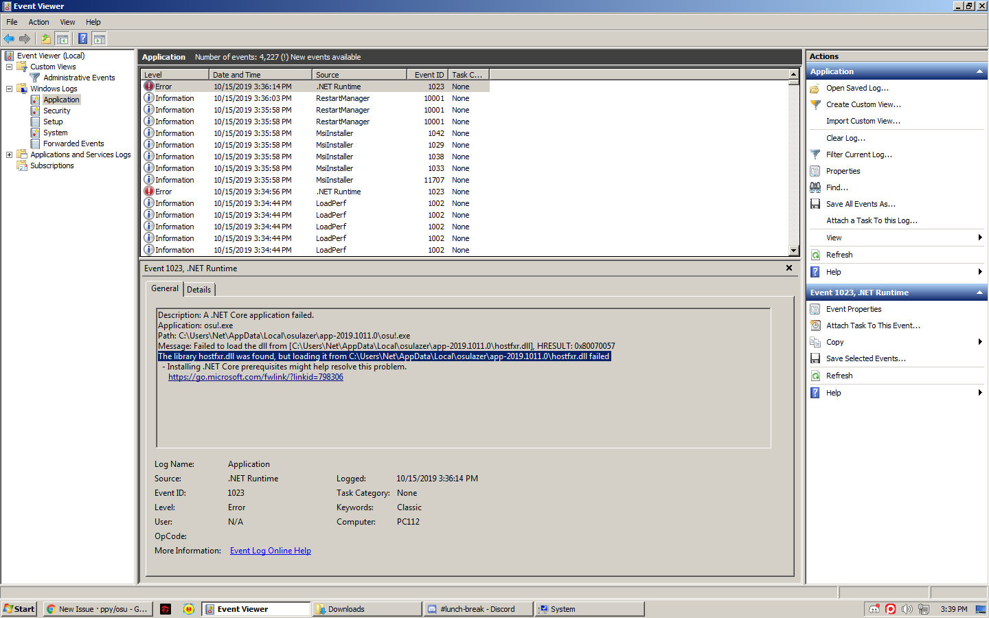Expand the View submenu in Actions pane

(833, 237)
